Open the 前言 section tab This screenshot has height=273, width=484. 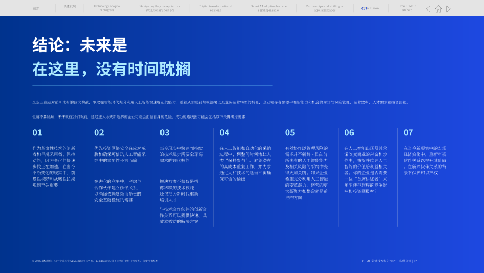tap(36, 8)
